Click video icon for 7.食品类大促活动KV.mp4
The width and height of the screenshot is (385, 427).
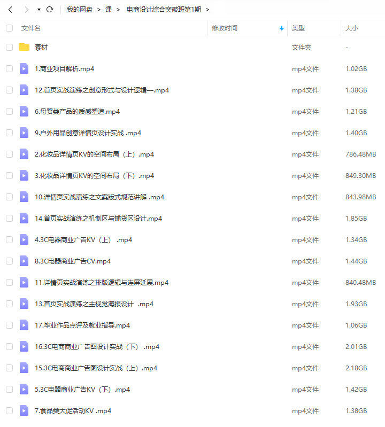(24, 410)
